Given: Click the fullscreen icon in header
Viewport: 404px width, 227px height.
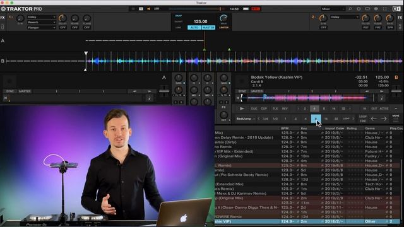Looking at the screenshot, I should click(x=384, y=9).
